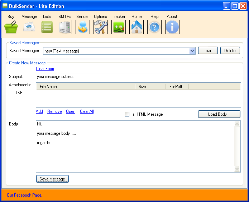This screenshot has height=202, width=249.
Task: Maximize the BulkSender window
Action: click(x=235, y=6)
